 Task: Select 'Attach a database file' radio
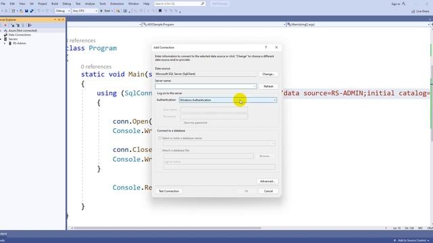pyautogui.click(x=160, y=151)
